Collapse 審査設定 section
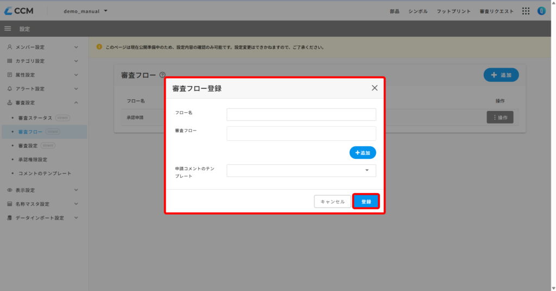 tap(76, 102)
